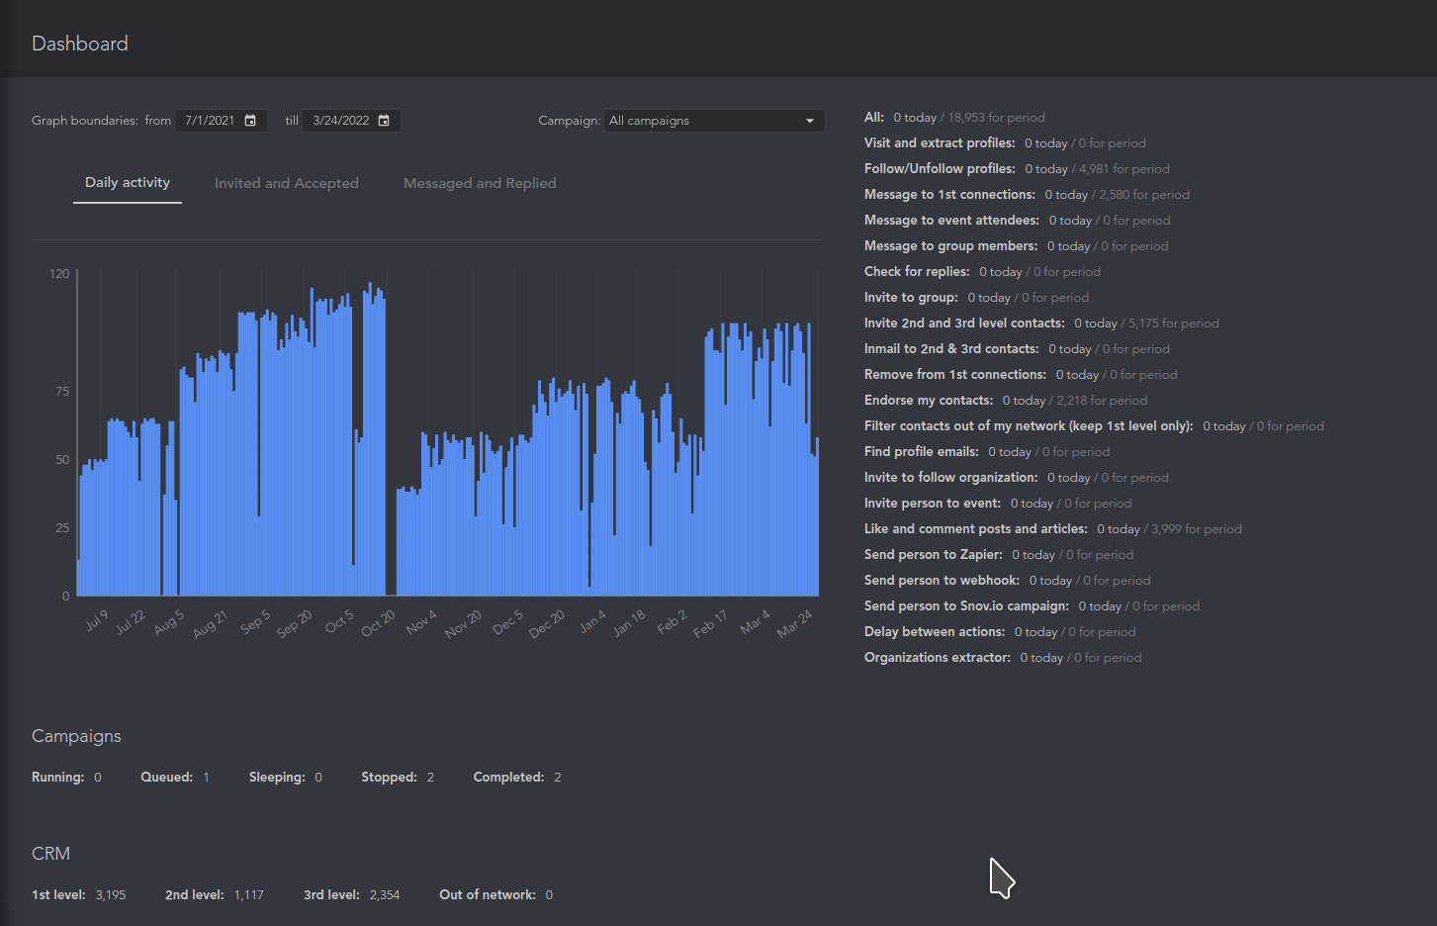Click the Mar 24 label on the chart axis
Viewport: 1437px width, 926px height.
795,623
